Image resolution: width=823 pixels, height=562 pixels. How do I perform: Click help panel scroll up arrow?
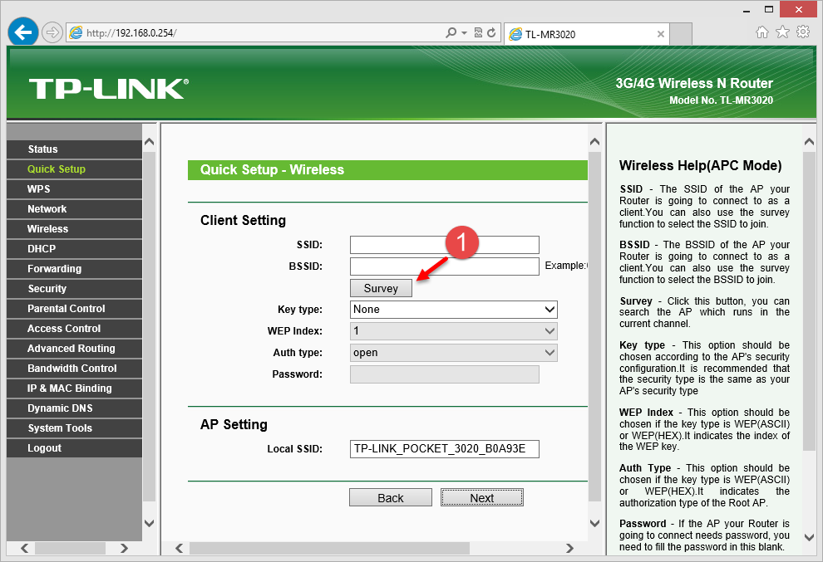pyautogui.click(x=809, y=142)
